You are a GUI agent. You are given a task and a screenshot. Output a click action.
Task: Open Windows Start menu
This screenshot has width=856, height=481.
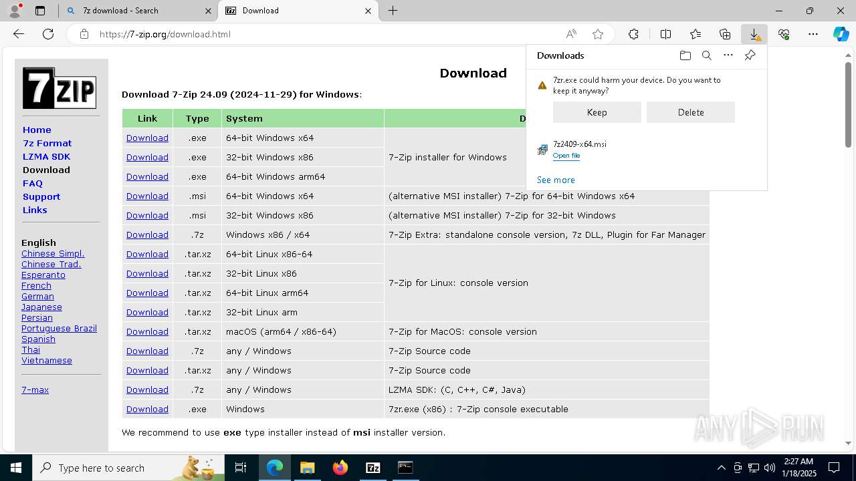click(x=16, y=468)
